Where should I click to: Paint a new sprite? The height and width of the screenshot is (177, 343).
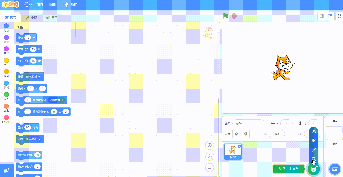point(314,150)
